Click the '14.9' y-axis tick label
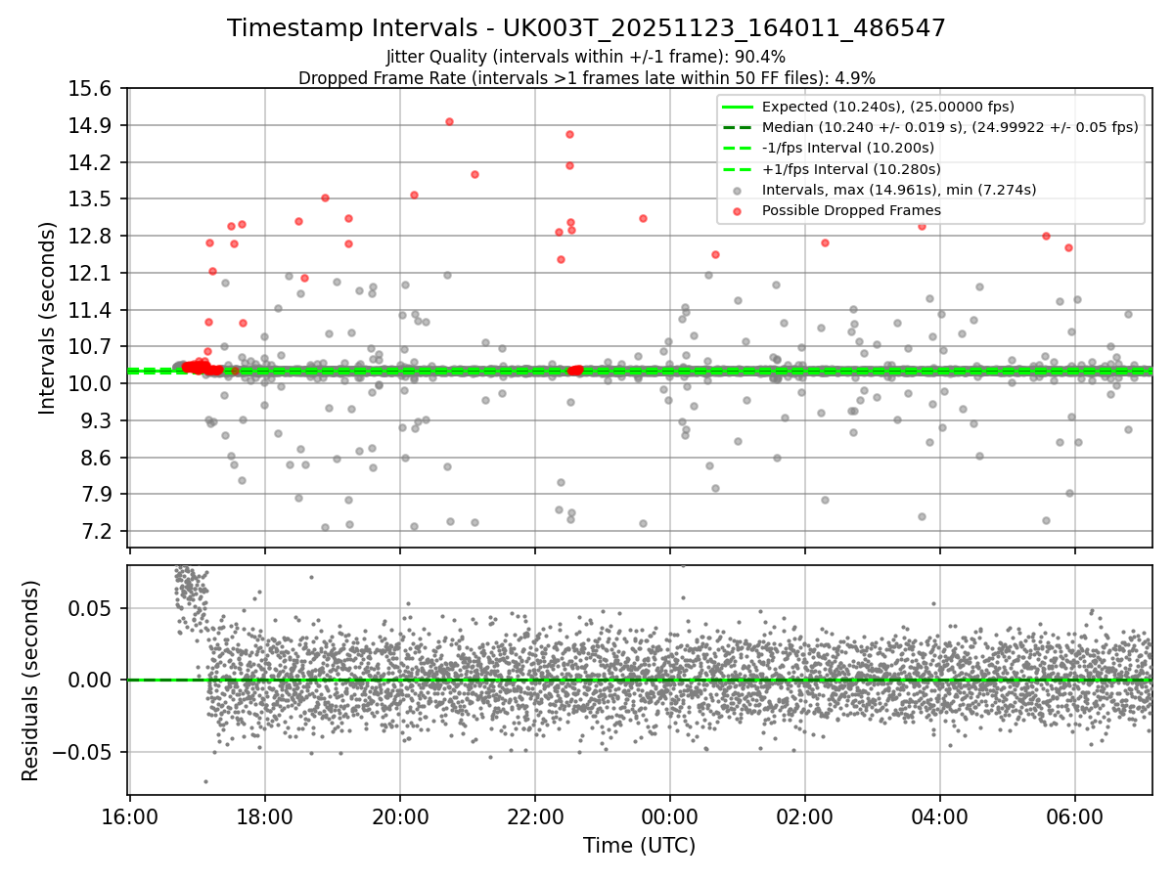The image size is (1174, 880). click(x=91, y=125)
